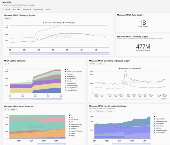The height and width of the screenshot is (145, 170).
Task: Open the Monthly interval dropdown
Action: (8, 18)
